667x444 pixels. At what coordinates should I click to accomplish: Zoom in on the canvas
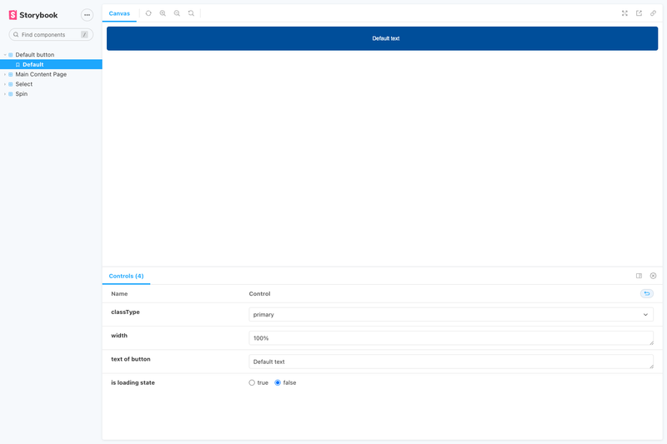pos(163,13)
